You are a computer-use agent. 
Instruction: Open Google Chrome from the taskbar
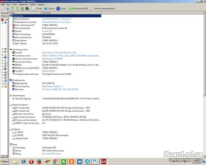coord(55,162)
